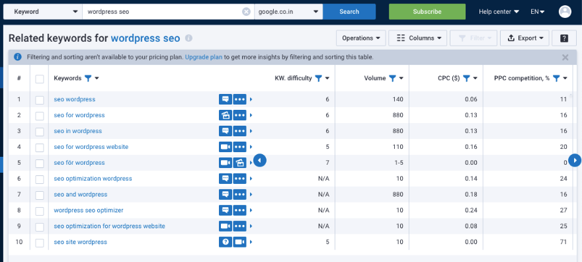Check the box for wordpress seo optimizer
This screenshot has width=582, height=262.
click(x=39, y=211)
